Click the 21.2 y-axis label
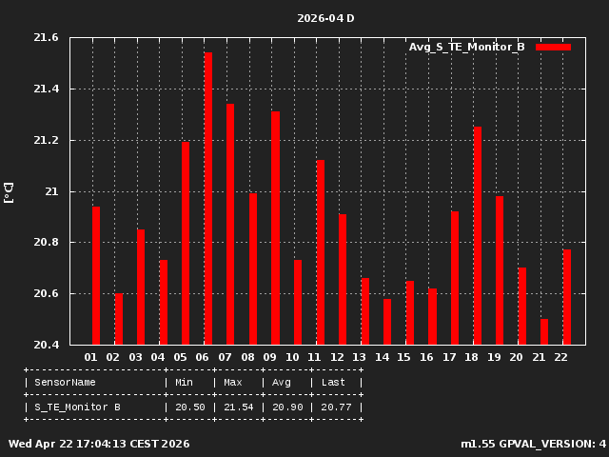This screenshot has width=609, height=457. point(46,140)
